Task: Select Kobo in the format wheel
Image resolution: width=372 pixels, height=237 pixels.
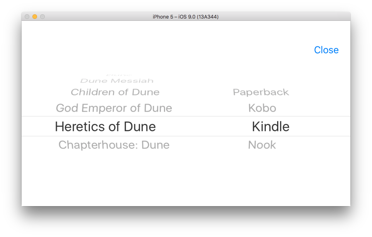Action: pyautogui.click(x=262, y=108)
